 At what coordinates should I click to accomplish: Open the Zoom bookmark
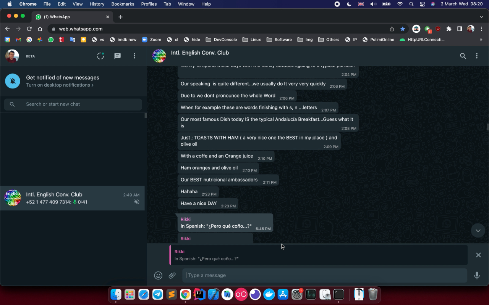pos(151,40)
